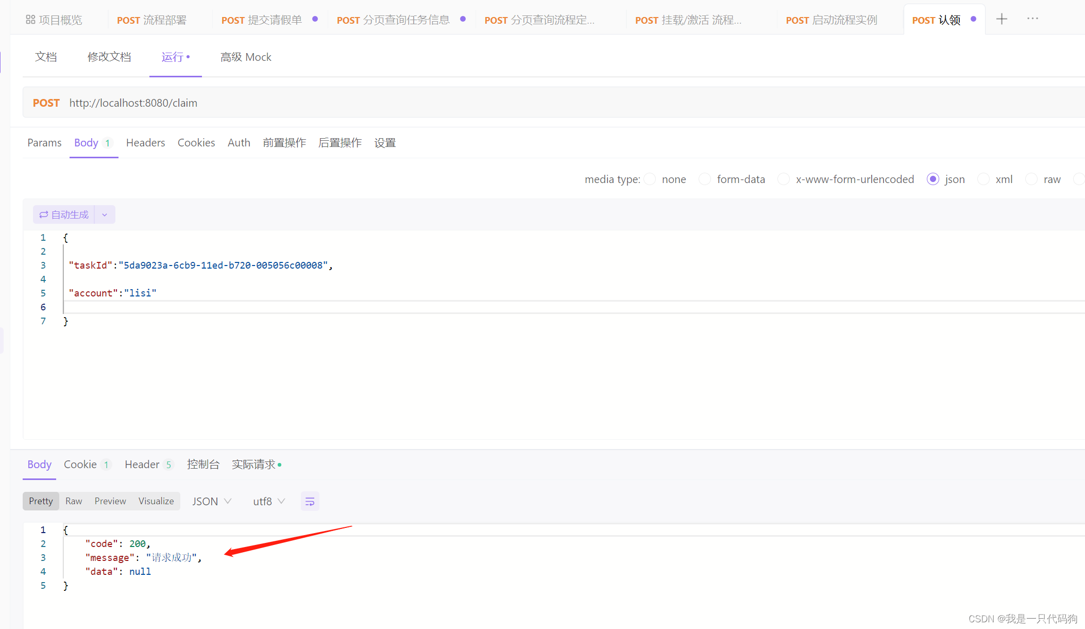This screenshot has width=1085, height=629.
Task: Select the none media type radio
Action: tap(650, 179)
